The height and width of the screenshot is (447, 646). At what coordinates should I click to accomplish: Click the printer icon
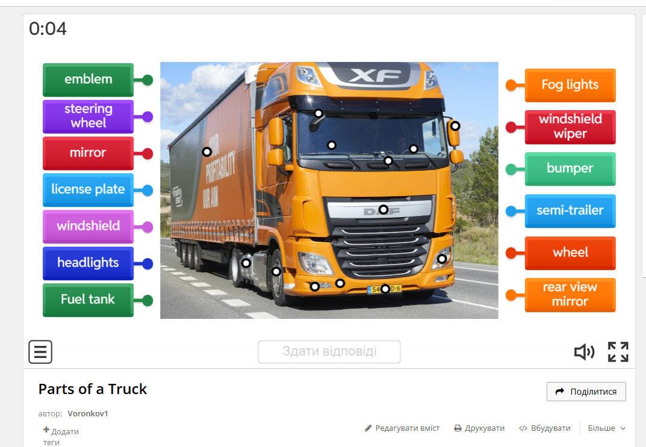tap(458, 428)
